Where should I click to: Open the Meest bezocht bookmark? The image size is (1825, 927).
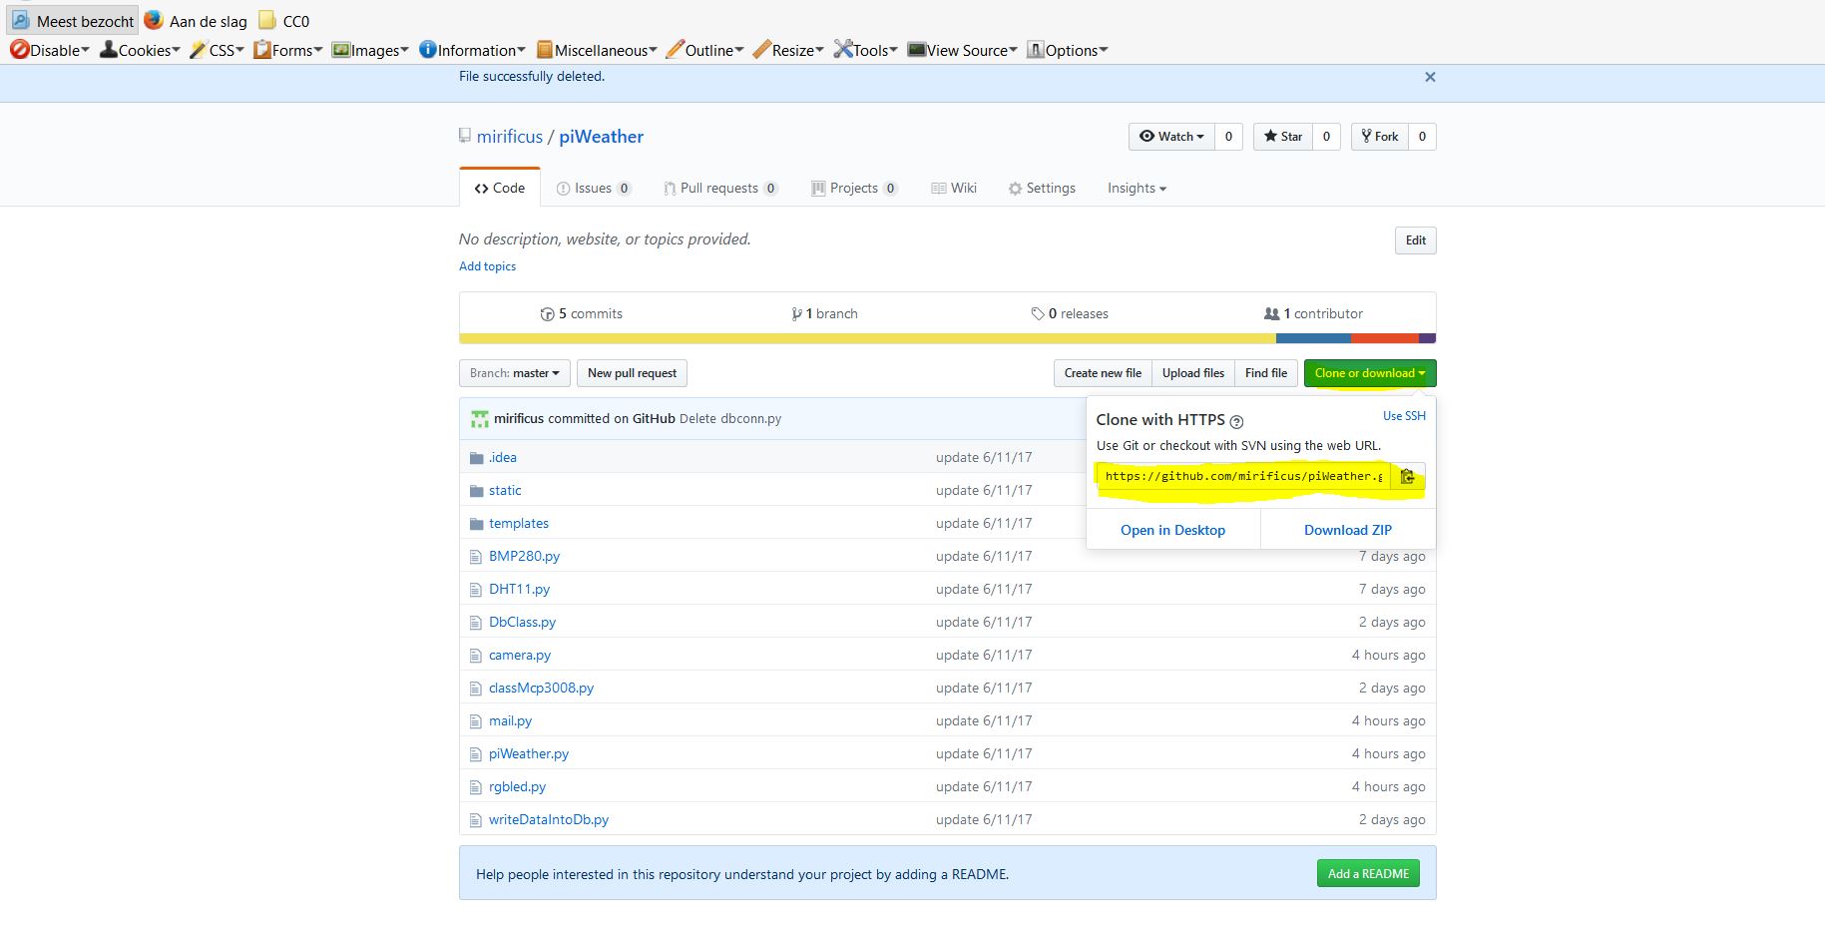pyautogui.click(x=73, y=21)
